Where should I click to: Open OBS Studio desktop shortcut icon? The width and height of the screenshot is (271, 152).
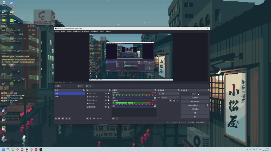[x=4, y=120]
